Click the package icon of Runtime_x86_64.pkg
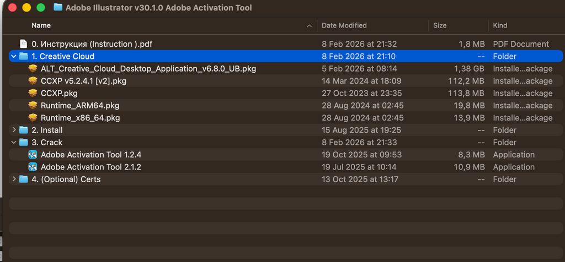565x262 pixels. pos(33,118)
